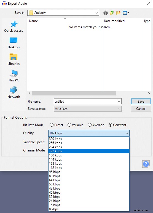Open the help question mark button
Image resolution: width=153 pixels, height=213 pixels.
[146, 164]
